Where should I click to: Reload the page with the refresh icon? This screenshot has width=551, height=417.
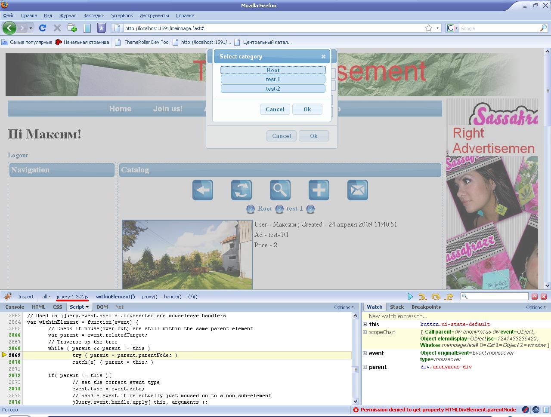click(x=42, y=28)
